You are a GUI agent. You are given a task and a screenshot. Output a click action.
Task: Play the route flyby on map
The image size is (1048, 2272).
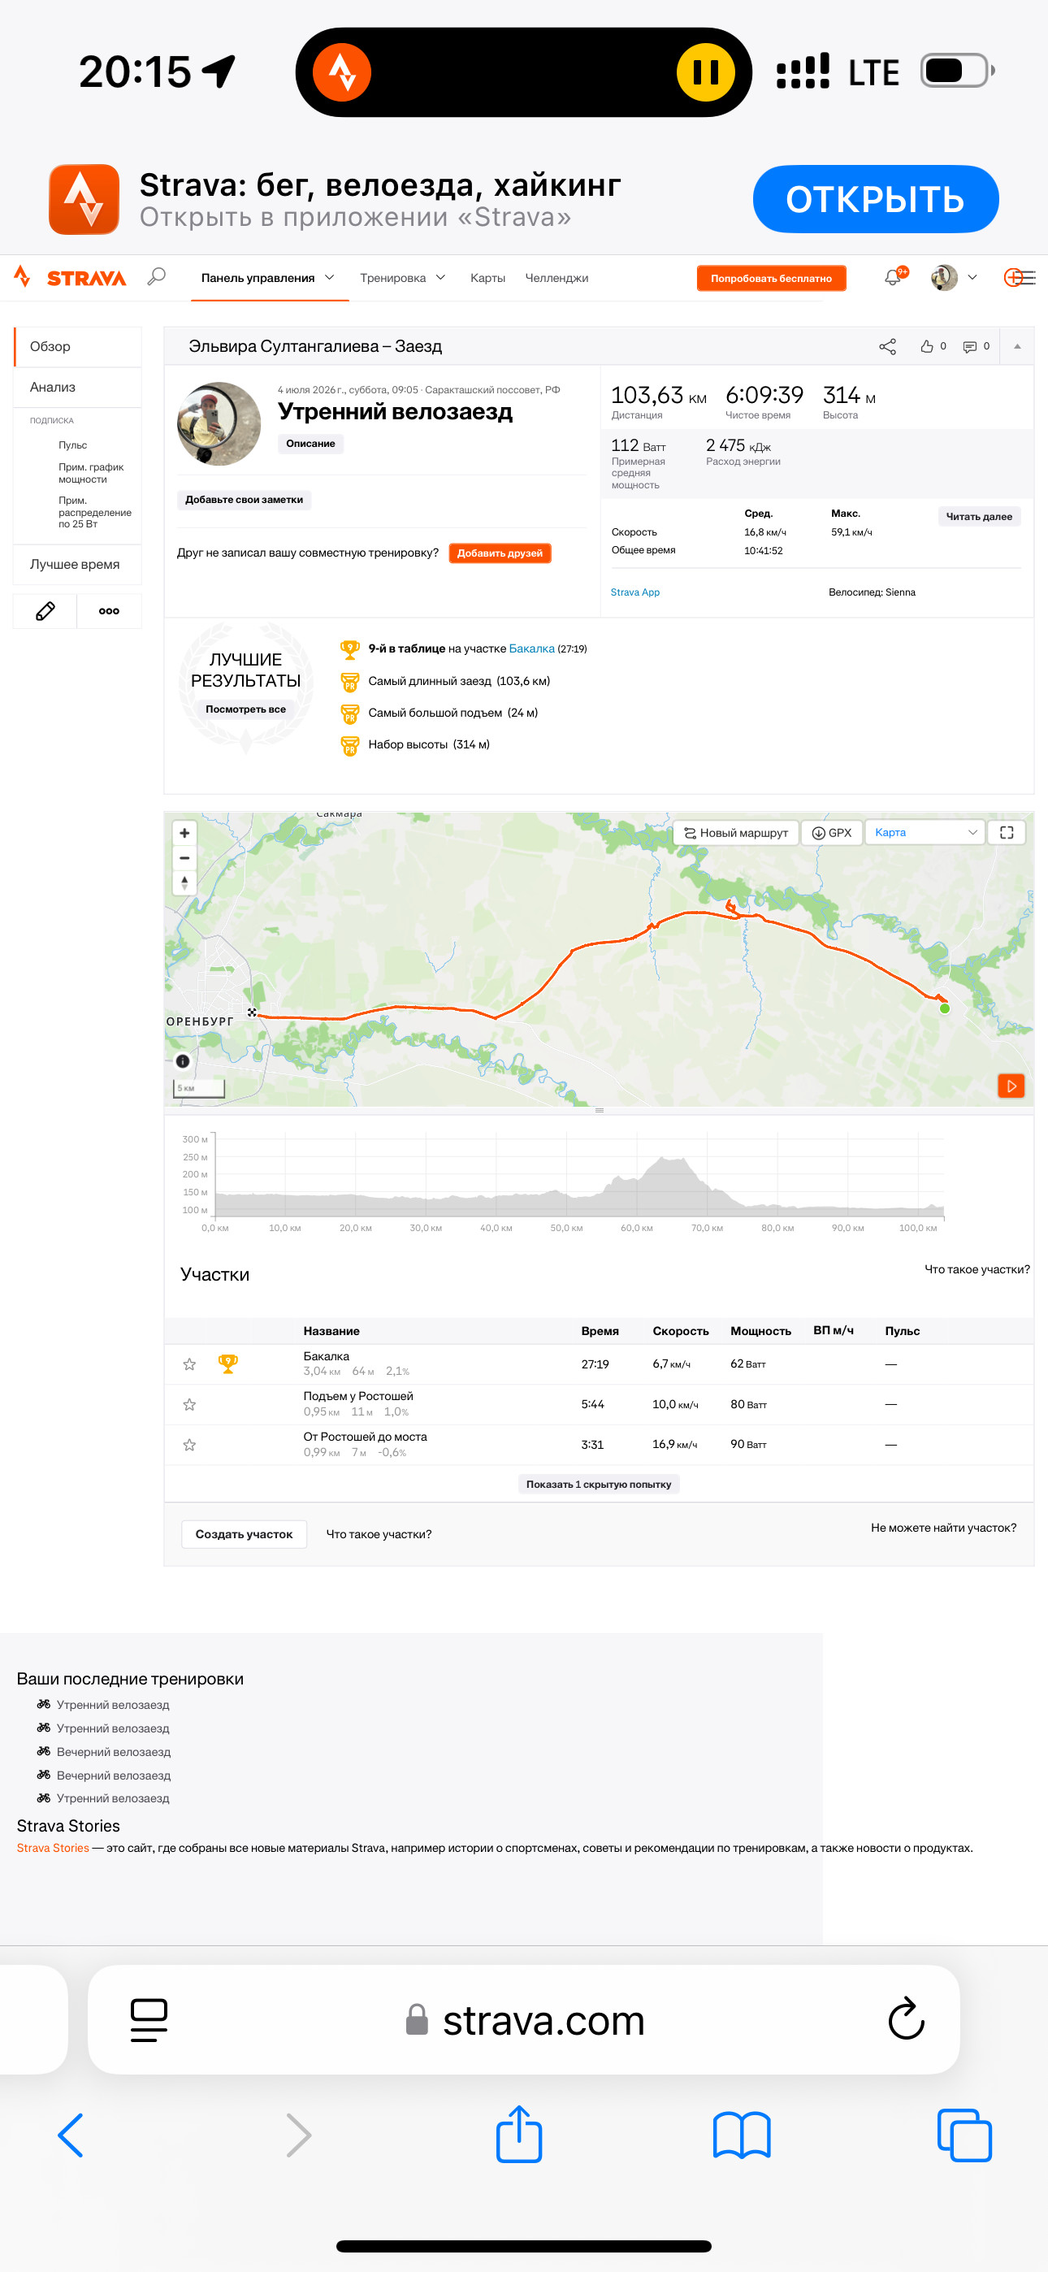[x=1011, y=1085]
